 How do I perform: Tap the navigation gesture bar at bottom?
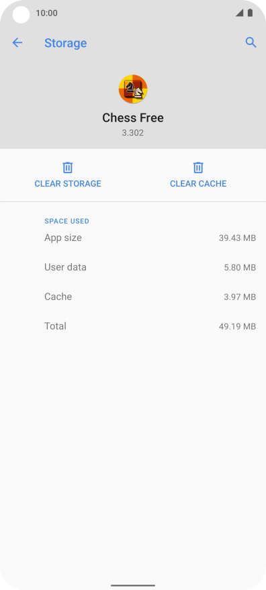pos(133,585)
